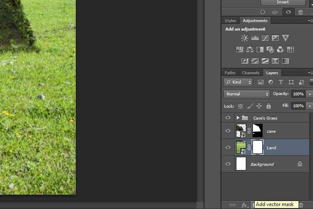This screenshot has width=313, height=209.
Task: Hide the Land layer
Action: (x=228, y=147)
